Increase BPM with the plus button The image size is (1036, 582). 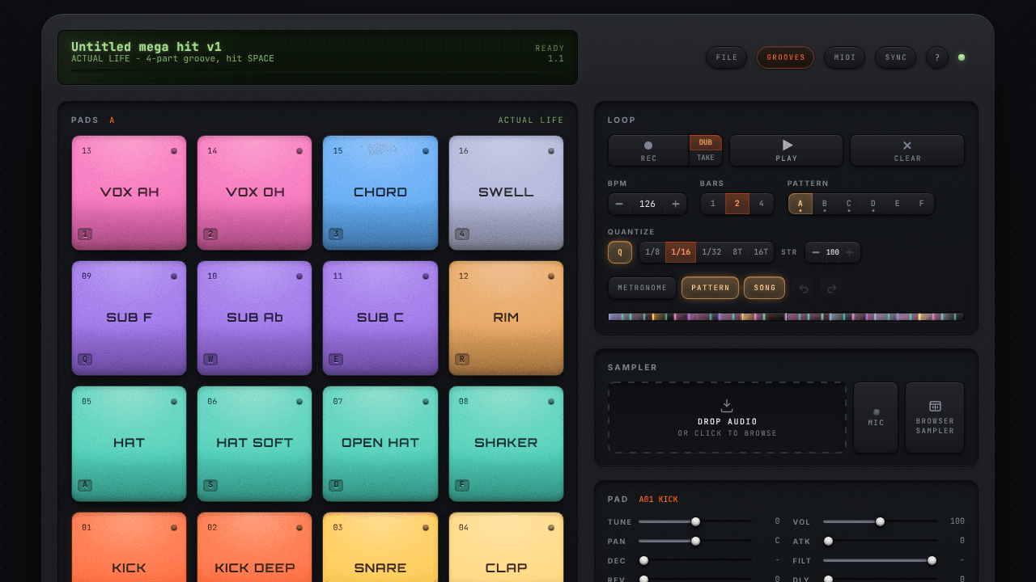click(x=676, y=204)
